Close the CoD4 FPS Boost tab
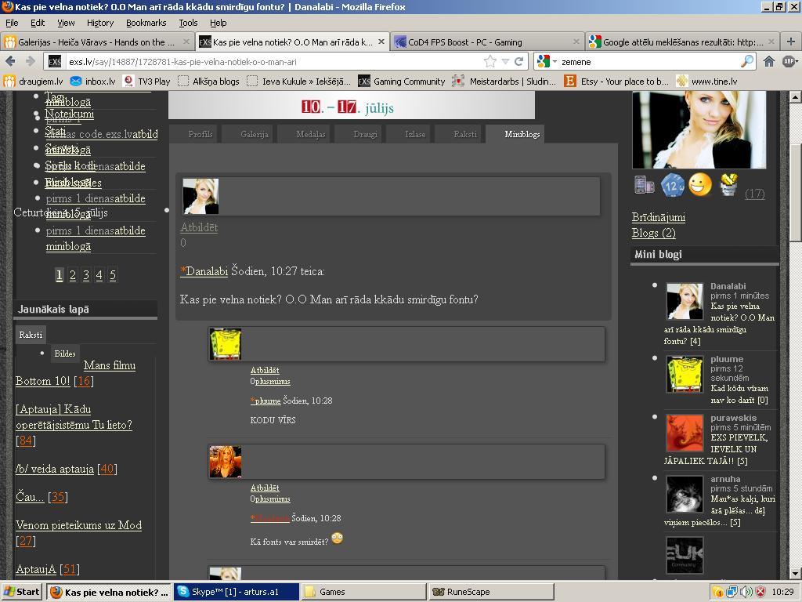802x602 pixels. point(576,42)
